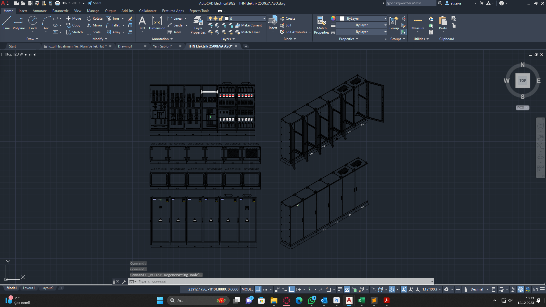The image size is (546, 307).
Task: Open Excel from the Windows taskbar
Action: [x=361, y=300]
